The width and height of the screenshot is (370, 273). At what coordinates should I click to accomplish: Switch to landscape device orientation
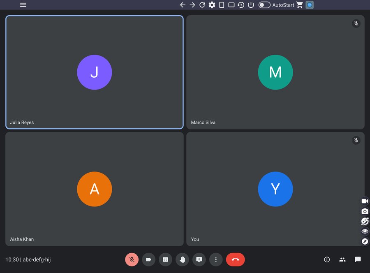pos(231,5)
